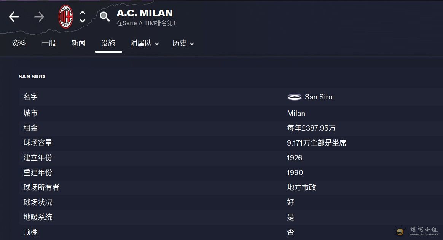Image resolution: width=443 pixels, height=240 pixels.
Task: Open the 一般 tab
Action: pyautogui.click(x=49, y=43)
